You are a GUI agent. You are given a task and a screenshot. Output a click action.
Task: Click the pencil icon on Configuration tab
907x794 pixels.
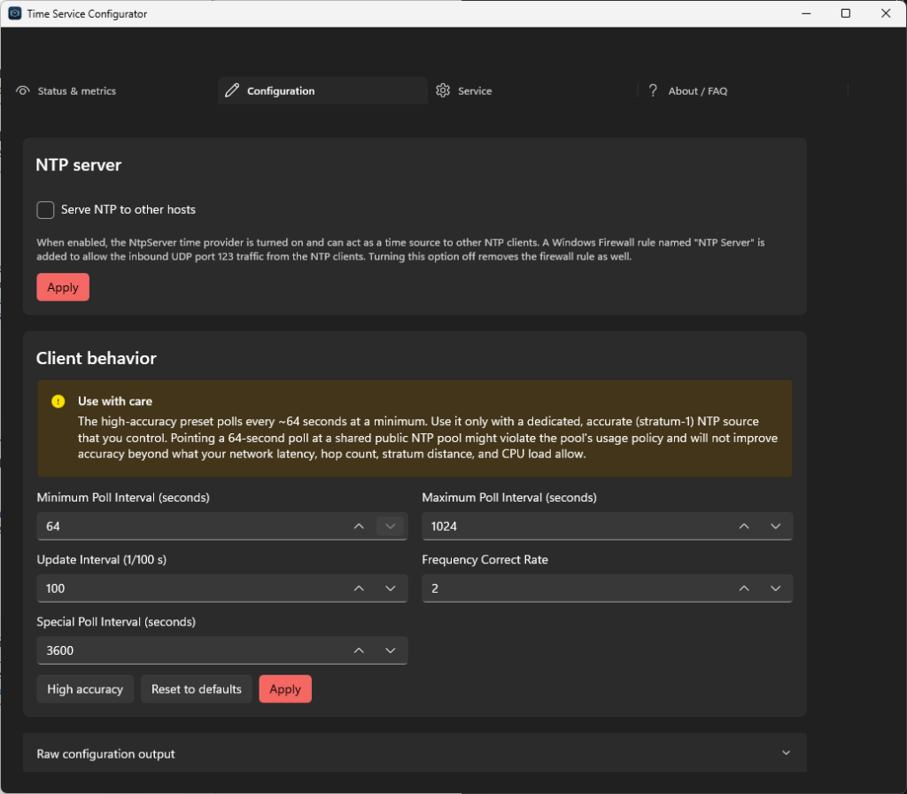pyautogui.click(x=232, y=90)
